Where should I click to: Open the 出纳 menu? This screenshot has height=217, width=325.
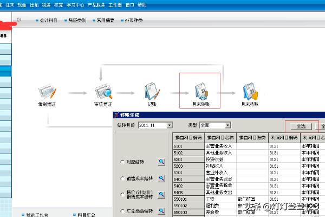click(x=34, y=5)
